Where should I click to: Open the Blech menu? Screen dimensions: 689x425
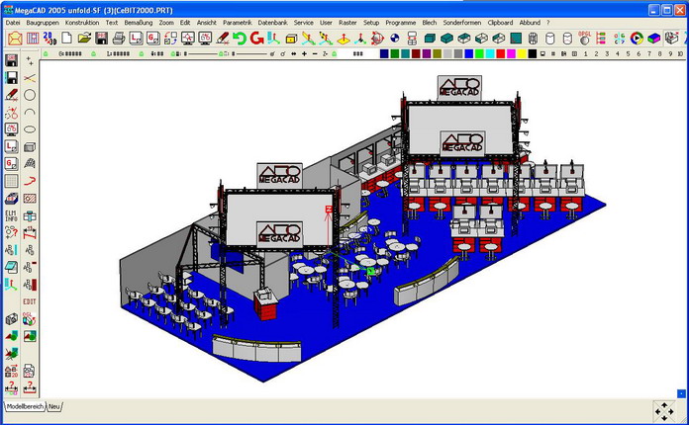click(430, 23)
